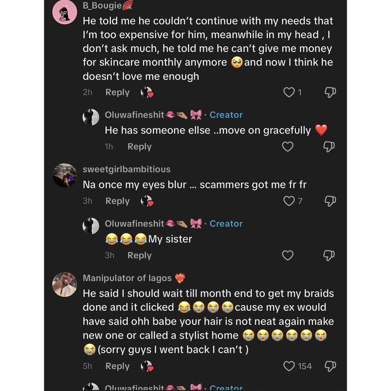Open the sweetgirlbambitious username link
The image size is (391, 391).
[x=126, y=169]
